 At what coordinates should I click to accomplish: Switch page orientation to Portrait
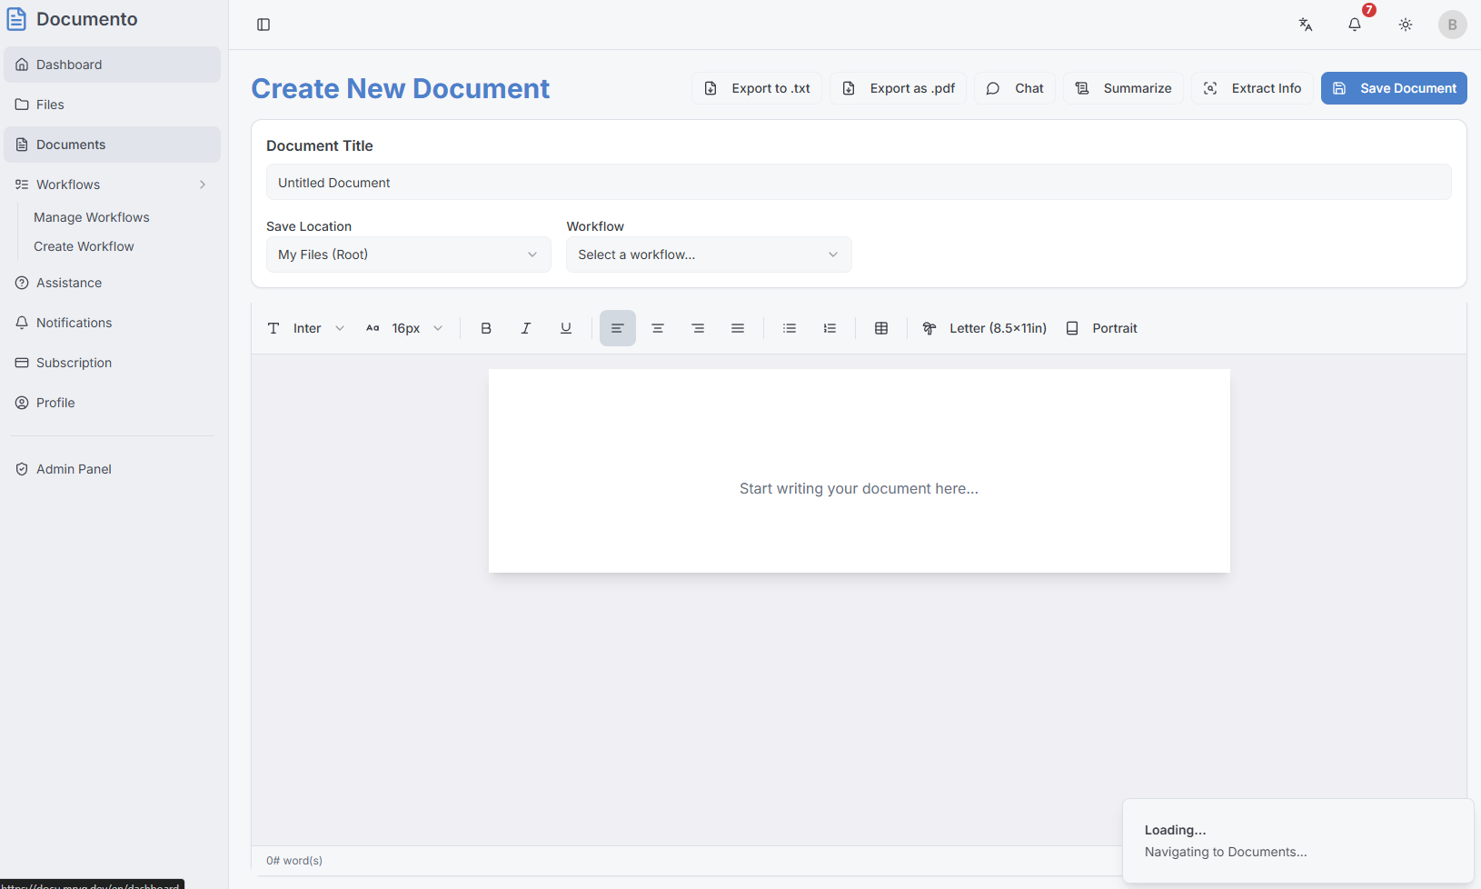click(1101, 328)
